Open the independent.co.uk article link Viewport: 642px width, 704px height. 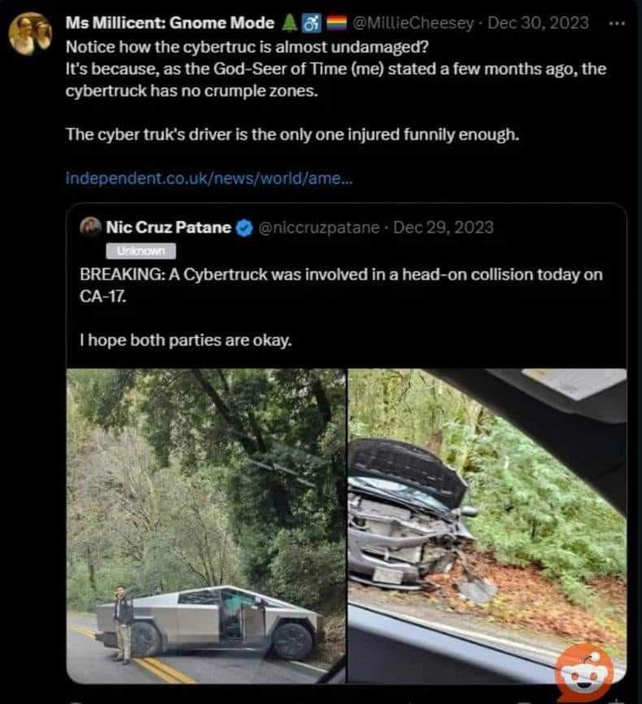pos(209,179)
